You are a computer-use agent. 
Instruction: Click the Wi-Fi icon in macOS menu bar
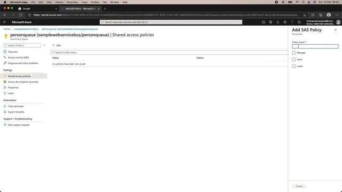point(297,2)
